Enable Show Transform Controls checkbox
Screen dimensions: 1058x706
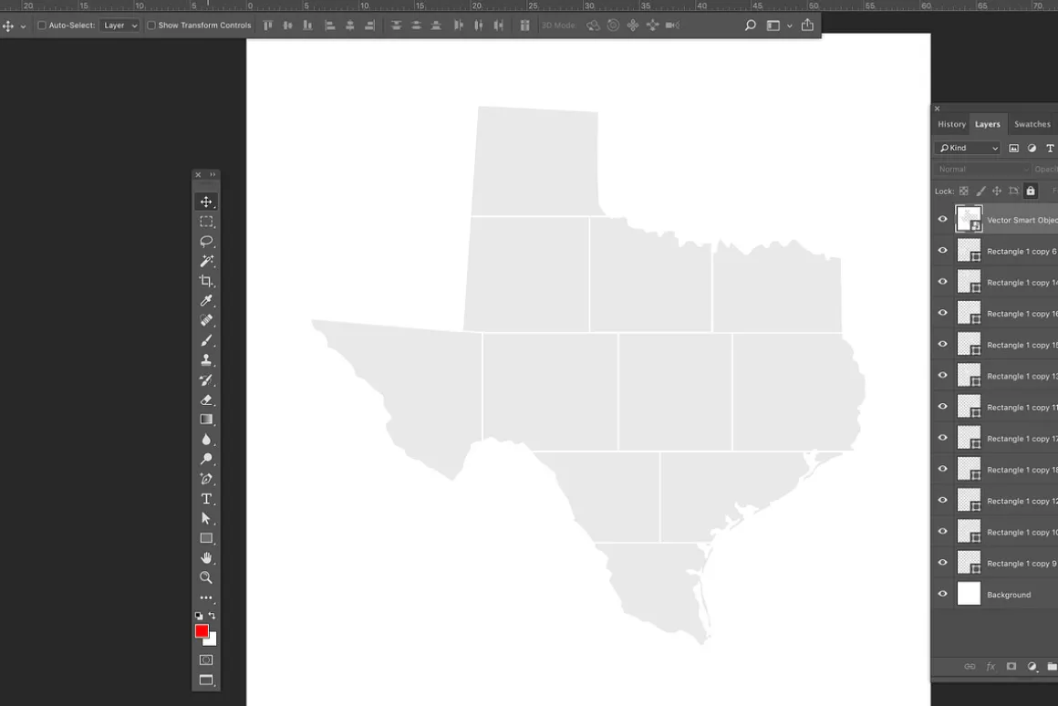coord(151,25)
